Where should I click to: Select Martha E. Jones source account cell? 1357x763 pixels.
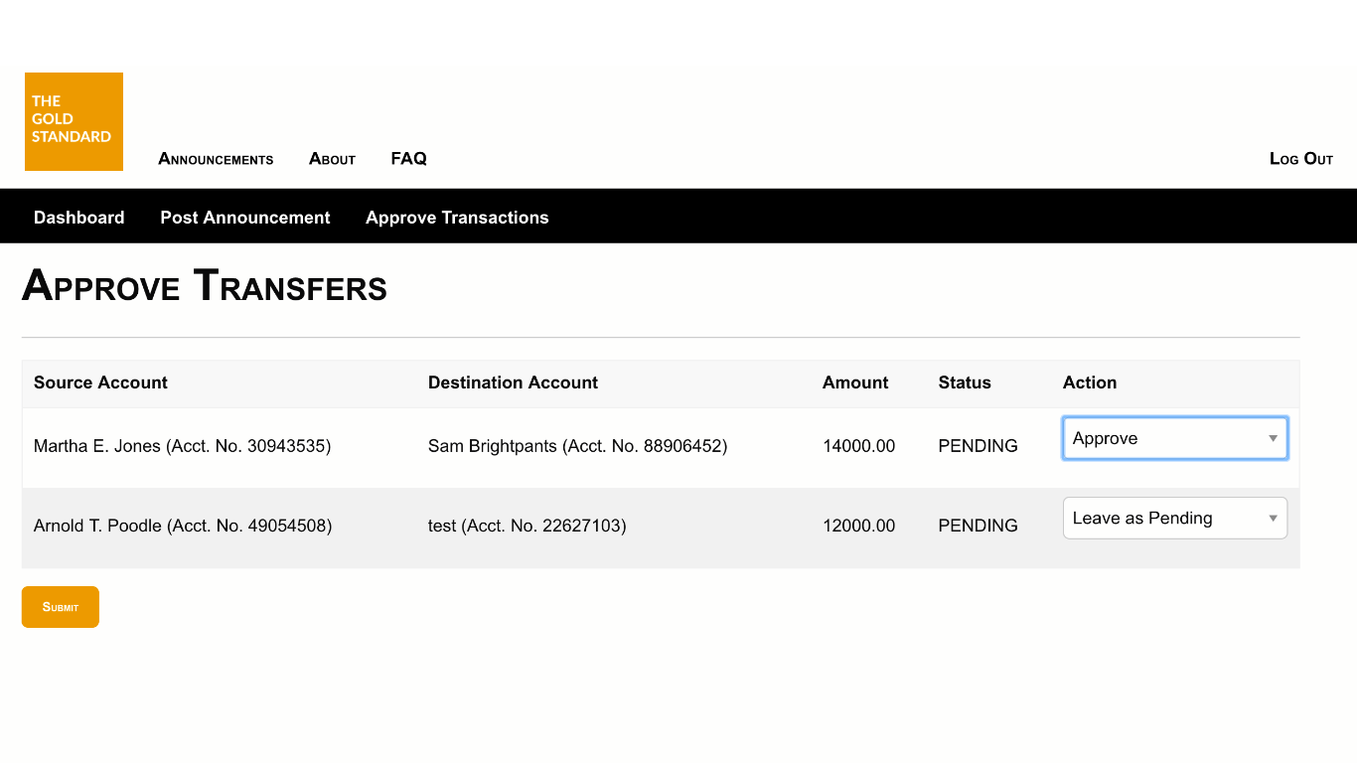183,446
